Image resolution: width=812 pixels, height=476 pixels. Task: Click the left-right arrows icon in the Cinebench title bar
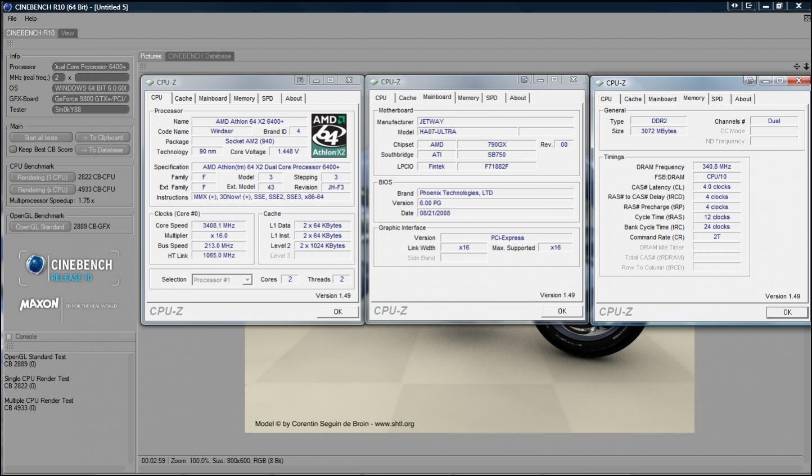pyautogui.click(x=734, y=6)
